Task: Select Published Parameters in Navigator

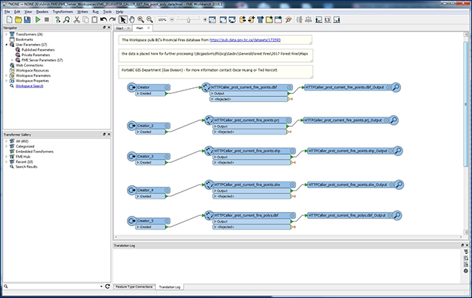Action: (x=38, y=49)
